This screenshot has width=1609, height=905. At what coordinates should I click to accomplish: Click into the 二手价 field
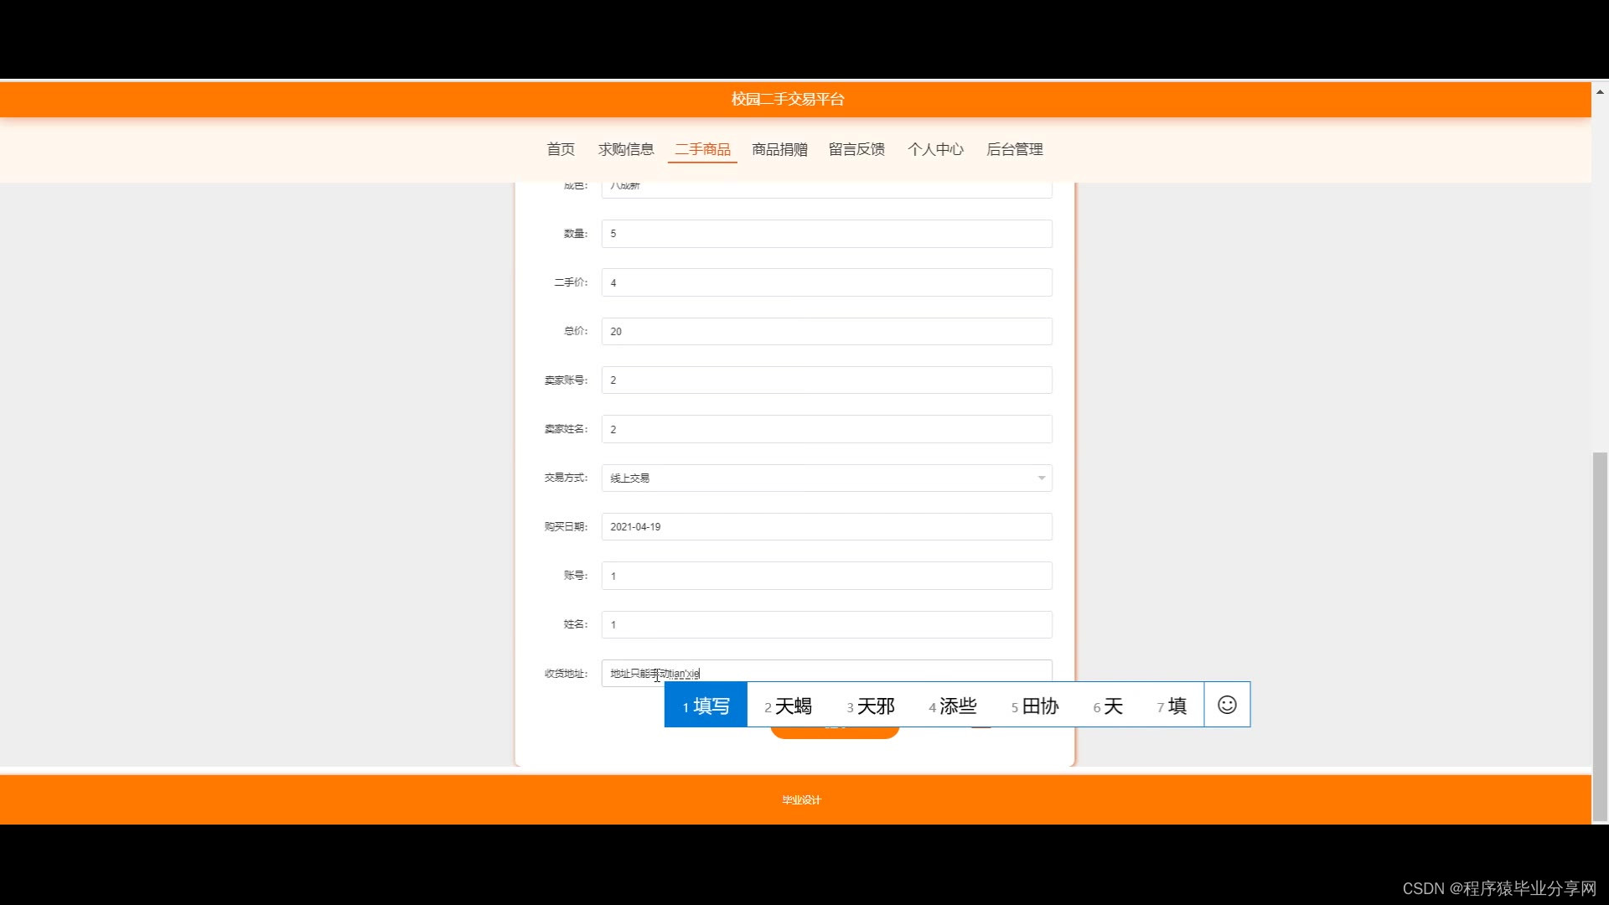pyautogui.click(x=826, y=282)
